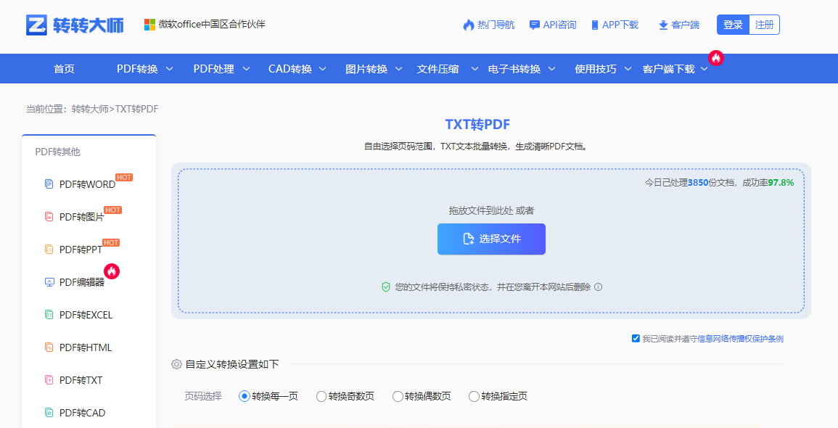Expand the PDF处理 menu chevron

click(247, 69)
